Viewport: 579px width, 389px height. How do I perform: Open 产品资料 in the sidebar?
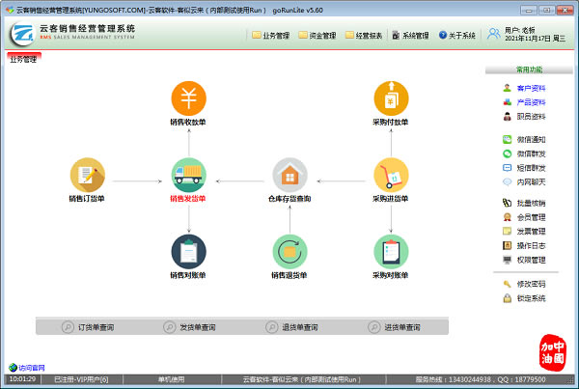point(531,102)
